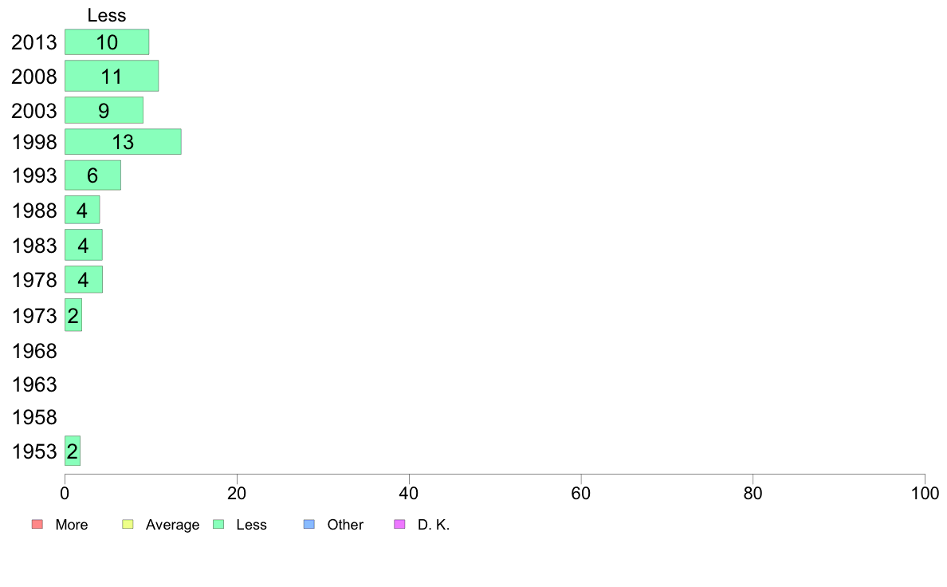Click the 1983 year label
This screenshot has height=587, width=947.
click(x=34, y=246)
